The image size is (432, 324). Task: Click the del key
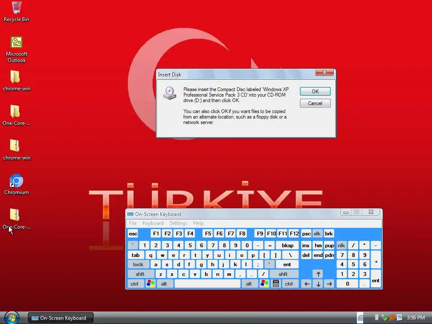click(306, 255)
